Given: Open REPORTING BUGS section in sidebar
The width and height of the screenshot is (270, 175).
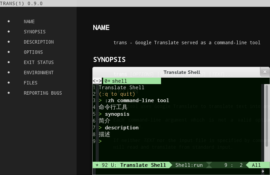Looking at the screenshot, I should point(43,93).
